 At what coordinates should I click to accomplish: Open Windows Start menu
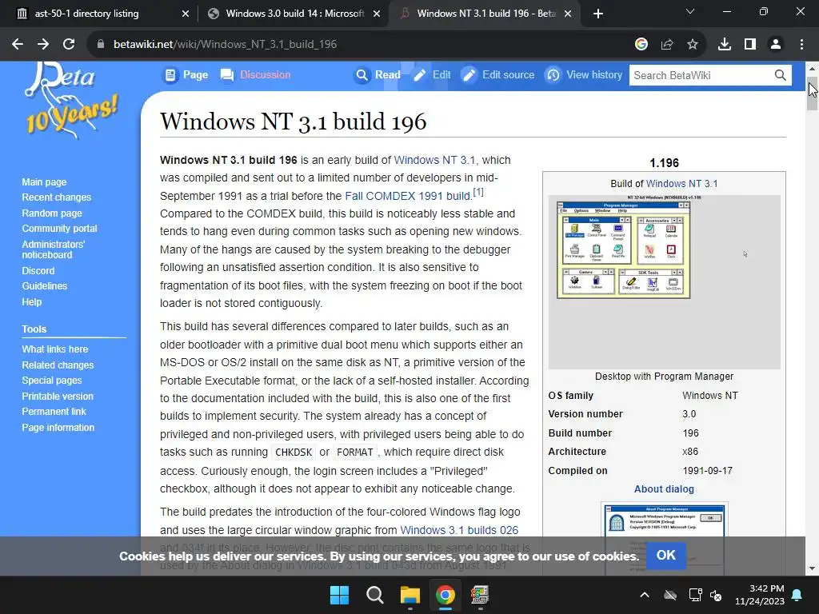coord(339,595)
